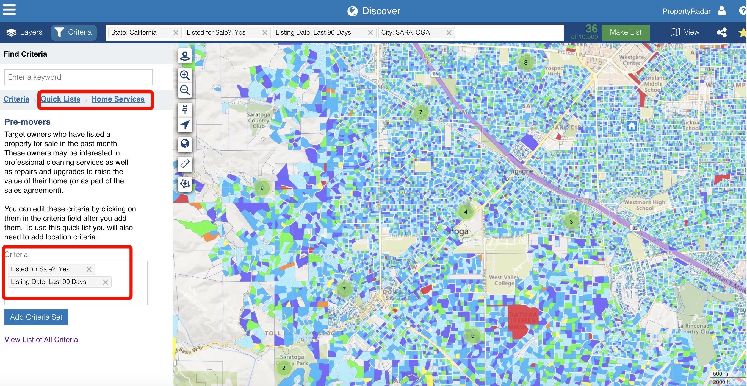The image size is (747, 386).
Task: Expand Criteria breadcrumb navigation item
Action: point(16,99)
